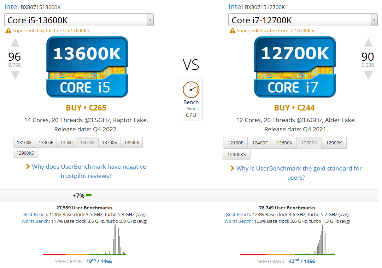This screenshot has width=382, height=268.
Task: Click the 12700K Core i7 chip image
Action: (x=295, y=67)
